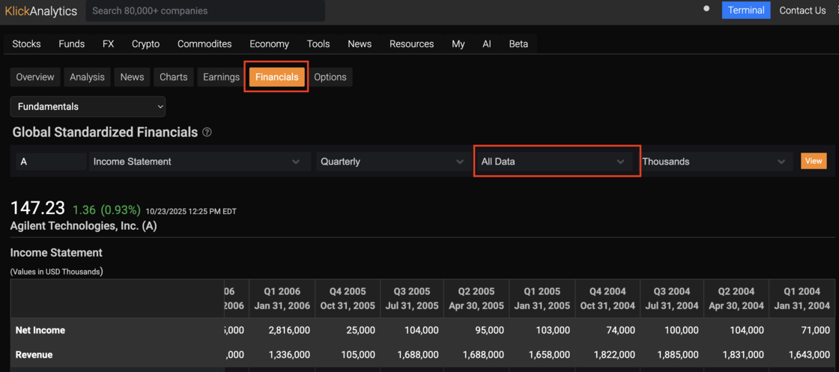
Task: Click the KlickAnalytics logo
Action: pos(41,10)
